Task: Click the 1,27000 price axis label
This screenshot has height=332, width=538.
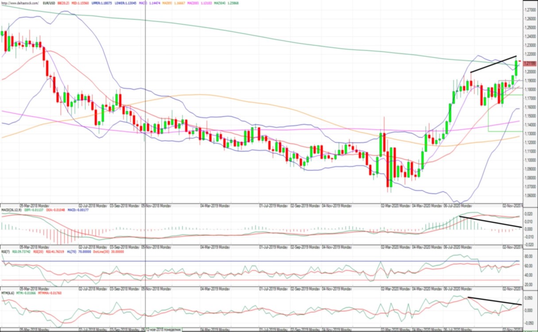Action: [529, 10]
